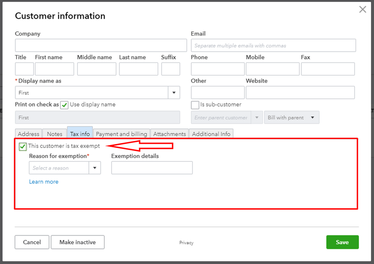The image size is (374, 264).
Task: Click the Privacy link
Action: coord(186,243)
